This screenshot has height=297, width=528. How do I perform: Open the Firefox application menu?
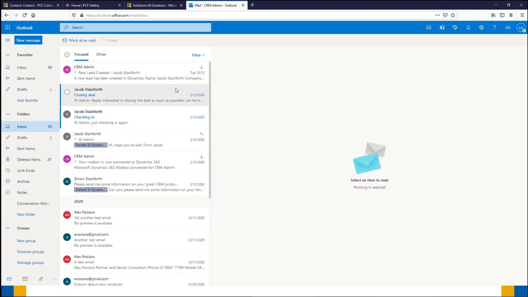[x=522, y=15]
